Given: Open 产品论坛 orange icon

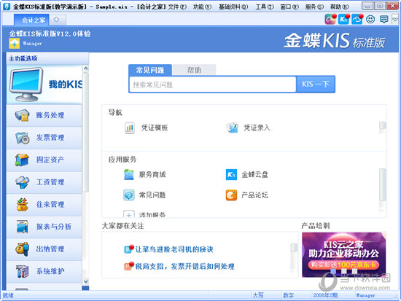Looking at the screenshot, I should 231,195.
